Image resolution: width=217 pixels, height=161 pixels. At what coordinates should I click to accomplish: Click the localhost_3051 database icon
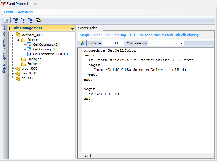[18, 35]
